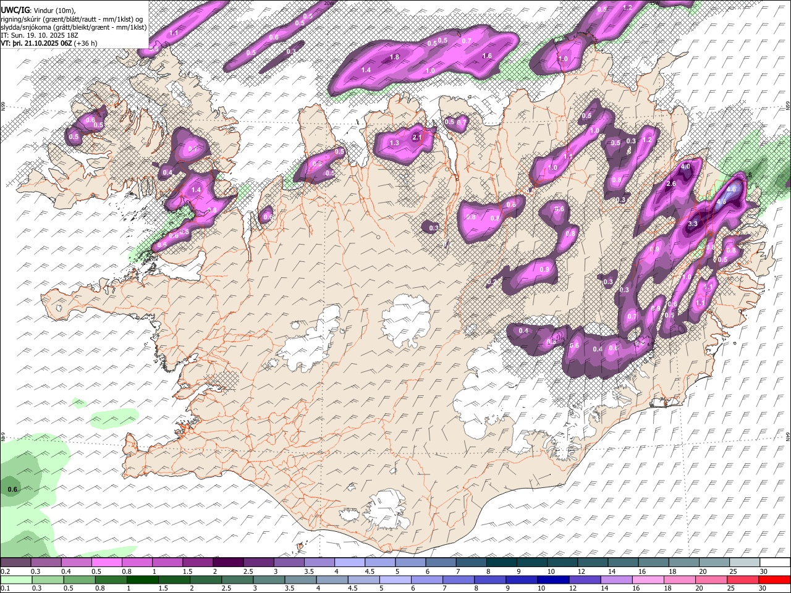Image resolution: width=791 pixels, height=593 pixels.
Task: Click the top-row swatch between 6 and 7
Action: tap(440, 562)
